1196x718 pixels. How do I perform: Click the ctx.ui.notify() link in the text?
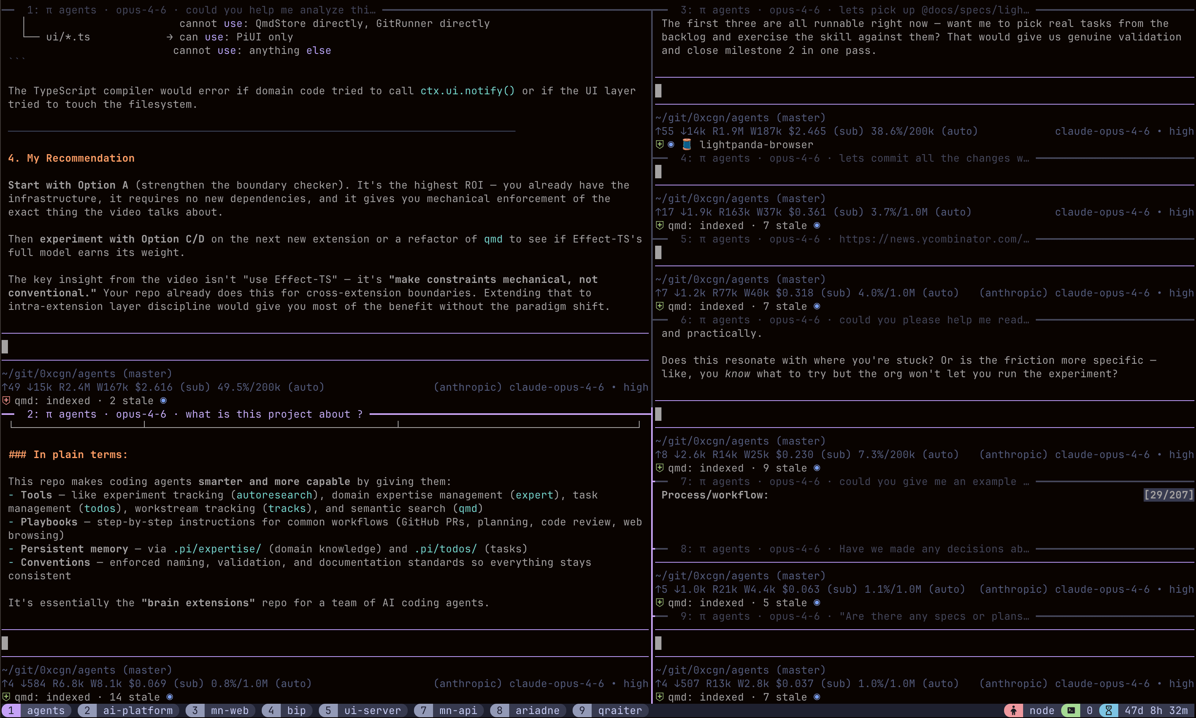[466, 91]
